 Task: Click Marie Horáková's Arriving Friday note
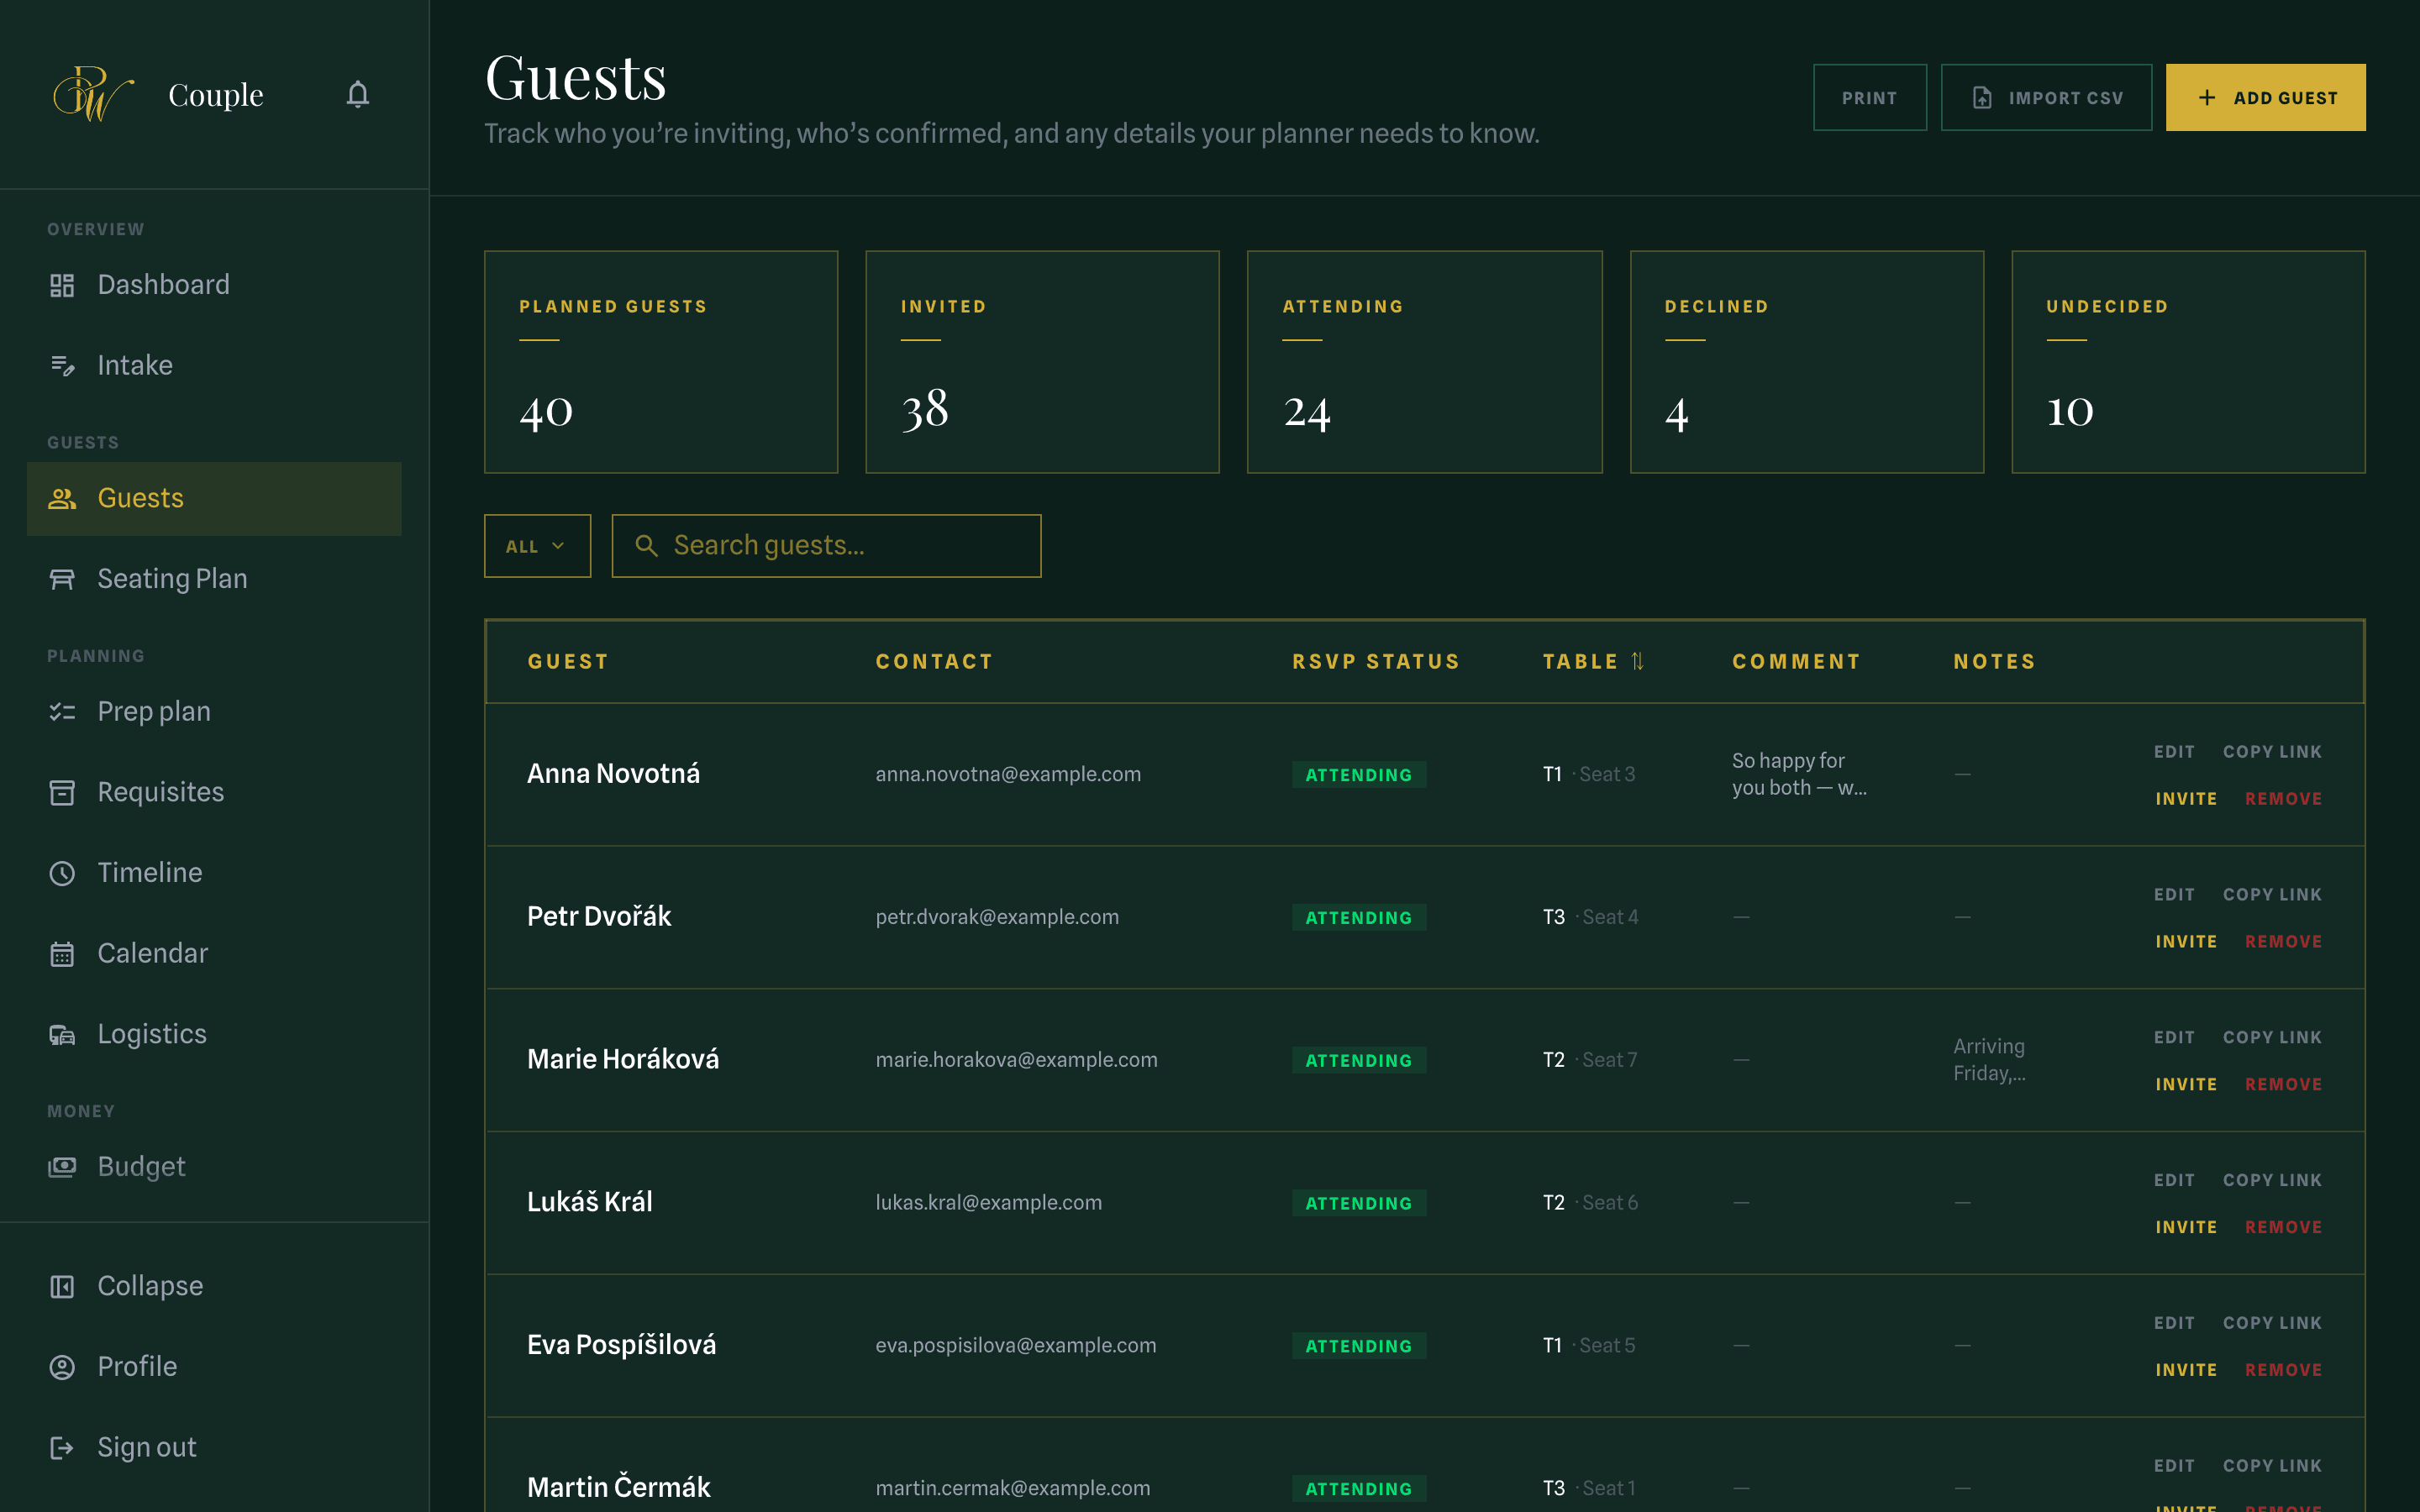tap(1989, 1060)
